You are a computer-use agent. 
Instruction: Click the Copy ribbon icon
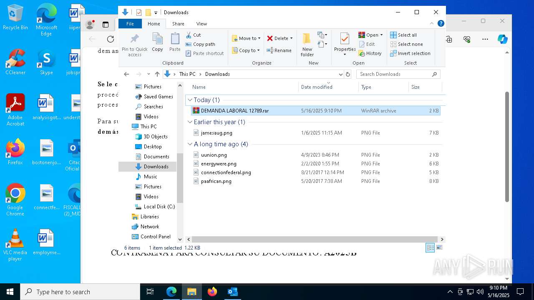click(157, 42)
